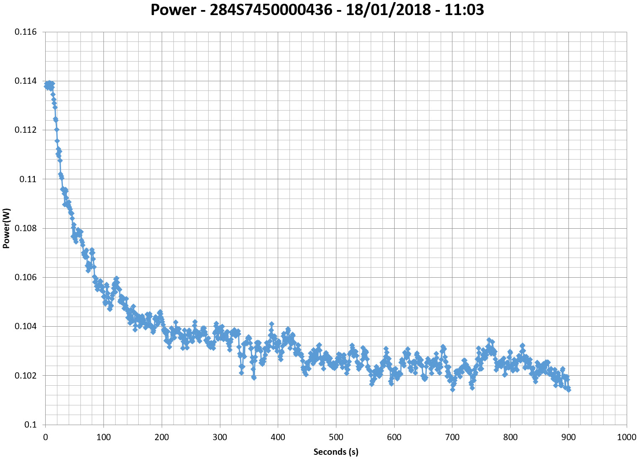Viewport: 638px width, 459px height.
Task: Click the 900 x-axis label
Action: tap(568, 438)
